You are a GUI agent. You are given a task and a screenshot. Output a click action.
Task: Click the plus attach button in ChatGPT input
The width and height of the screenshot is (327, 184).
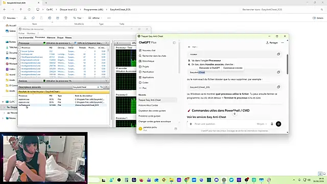[x=191, y=124]
